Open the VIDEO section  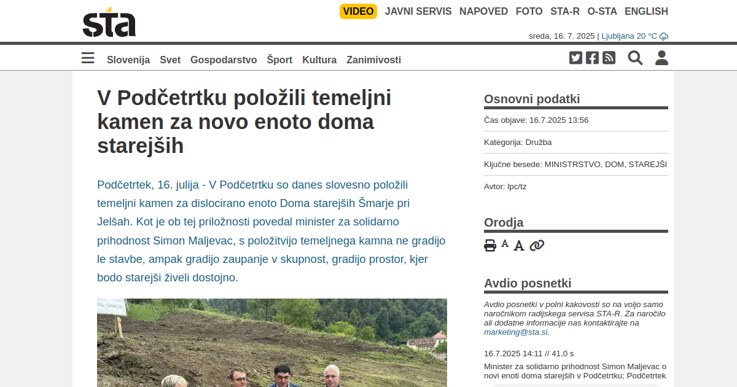click(x=358, y=11)
